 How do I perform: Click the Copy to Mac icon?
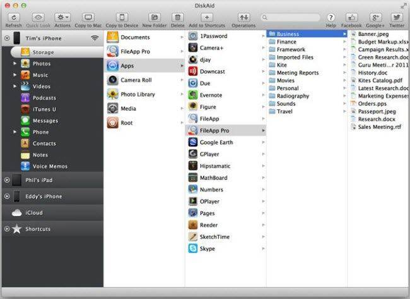tap(88, 18)
